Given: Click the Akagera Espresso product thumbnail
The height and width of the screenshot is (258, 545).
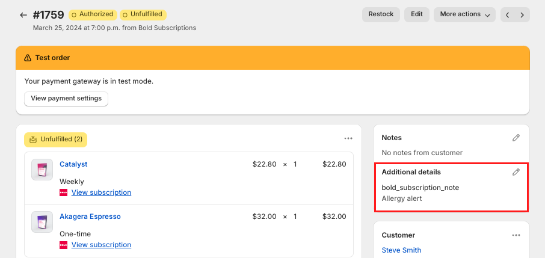Looking at the screenshot, I should (42, 222).
